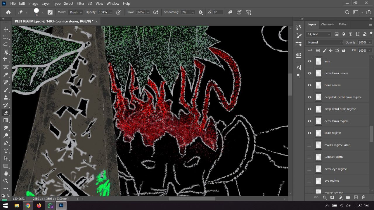Image resolution: width=374 pixels, height=210 pixels.
Task: Select the Move tool
Action: point(6,29)
